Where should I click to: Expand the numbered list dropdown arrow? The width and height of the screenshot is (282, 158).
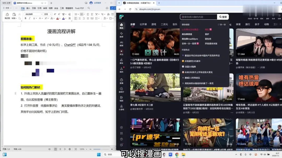[x=84, y=14]
